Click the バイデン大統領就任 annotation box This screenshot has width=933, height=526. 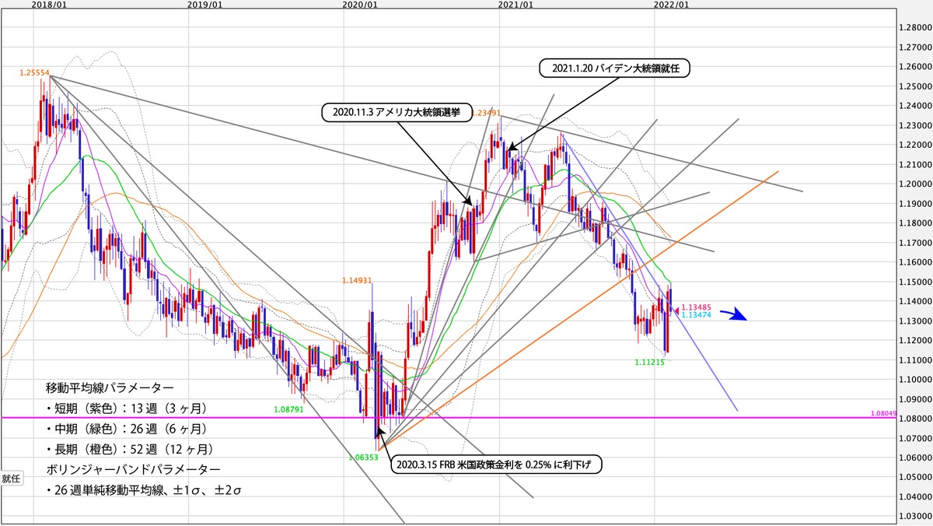[x=615, y=68]
